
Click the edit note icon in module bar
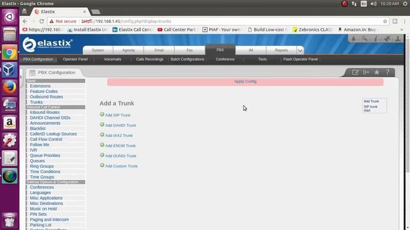click(355, 72)
